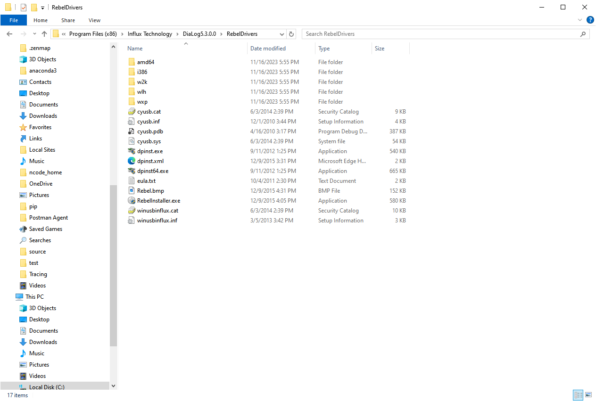Open Recent locations dropdown arrow
Screen dimensions: 596x401
[x=34, y=34]
